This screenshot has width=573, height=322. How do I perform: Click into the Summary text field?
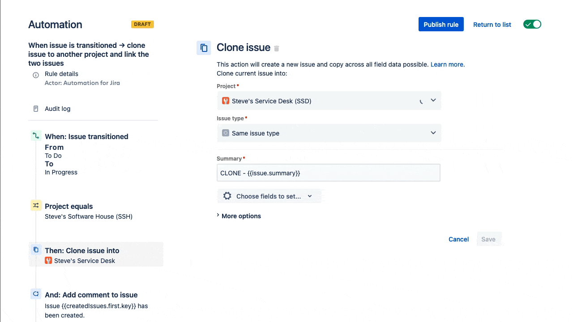[328, 173]
